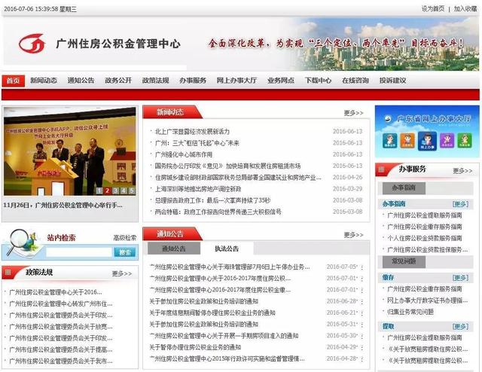Show slide 4 of the photo carousel
Viewport: 482px width, 372px height.
point(124,191)
